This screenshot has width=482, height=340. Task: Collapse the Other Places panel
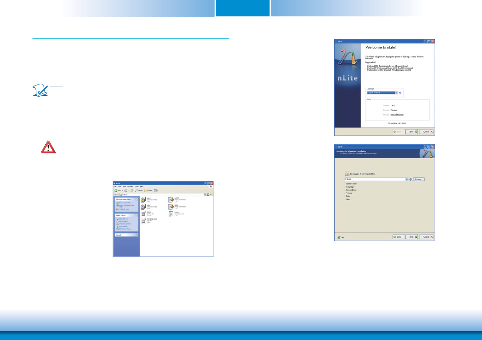(136, 215)
